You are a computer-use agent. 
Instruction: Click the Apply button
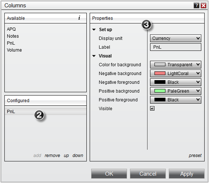click(186, 174)
